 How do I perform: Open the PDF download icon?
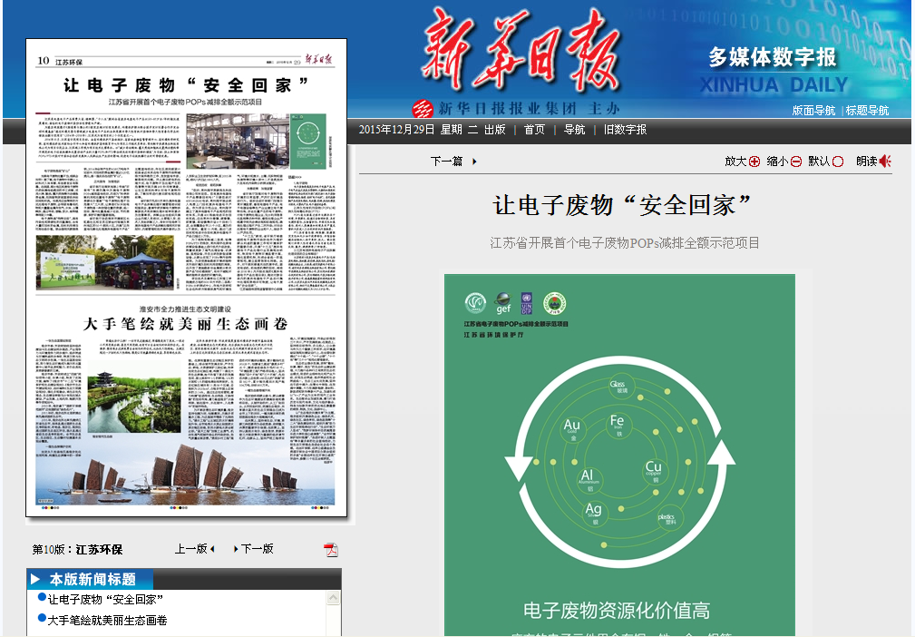coord(331,549)
